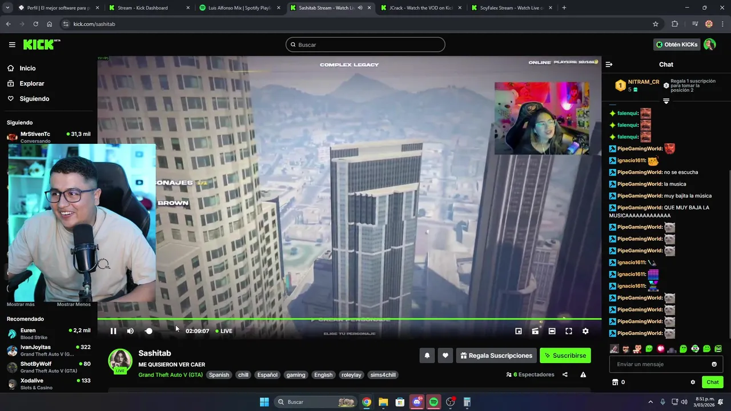Focus the Kick Buscar search box
731x411 pixels.
[x=365, y=45]
